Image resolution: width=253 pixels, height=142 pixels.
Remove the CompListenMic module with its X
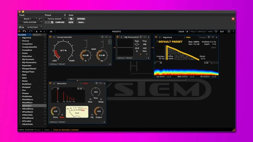pos(110,37)
